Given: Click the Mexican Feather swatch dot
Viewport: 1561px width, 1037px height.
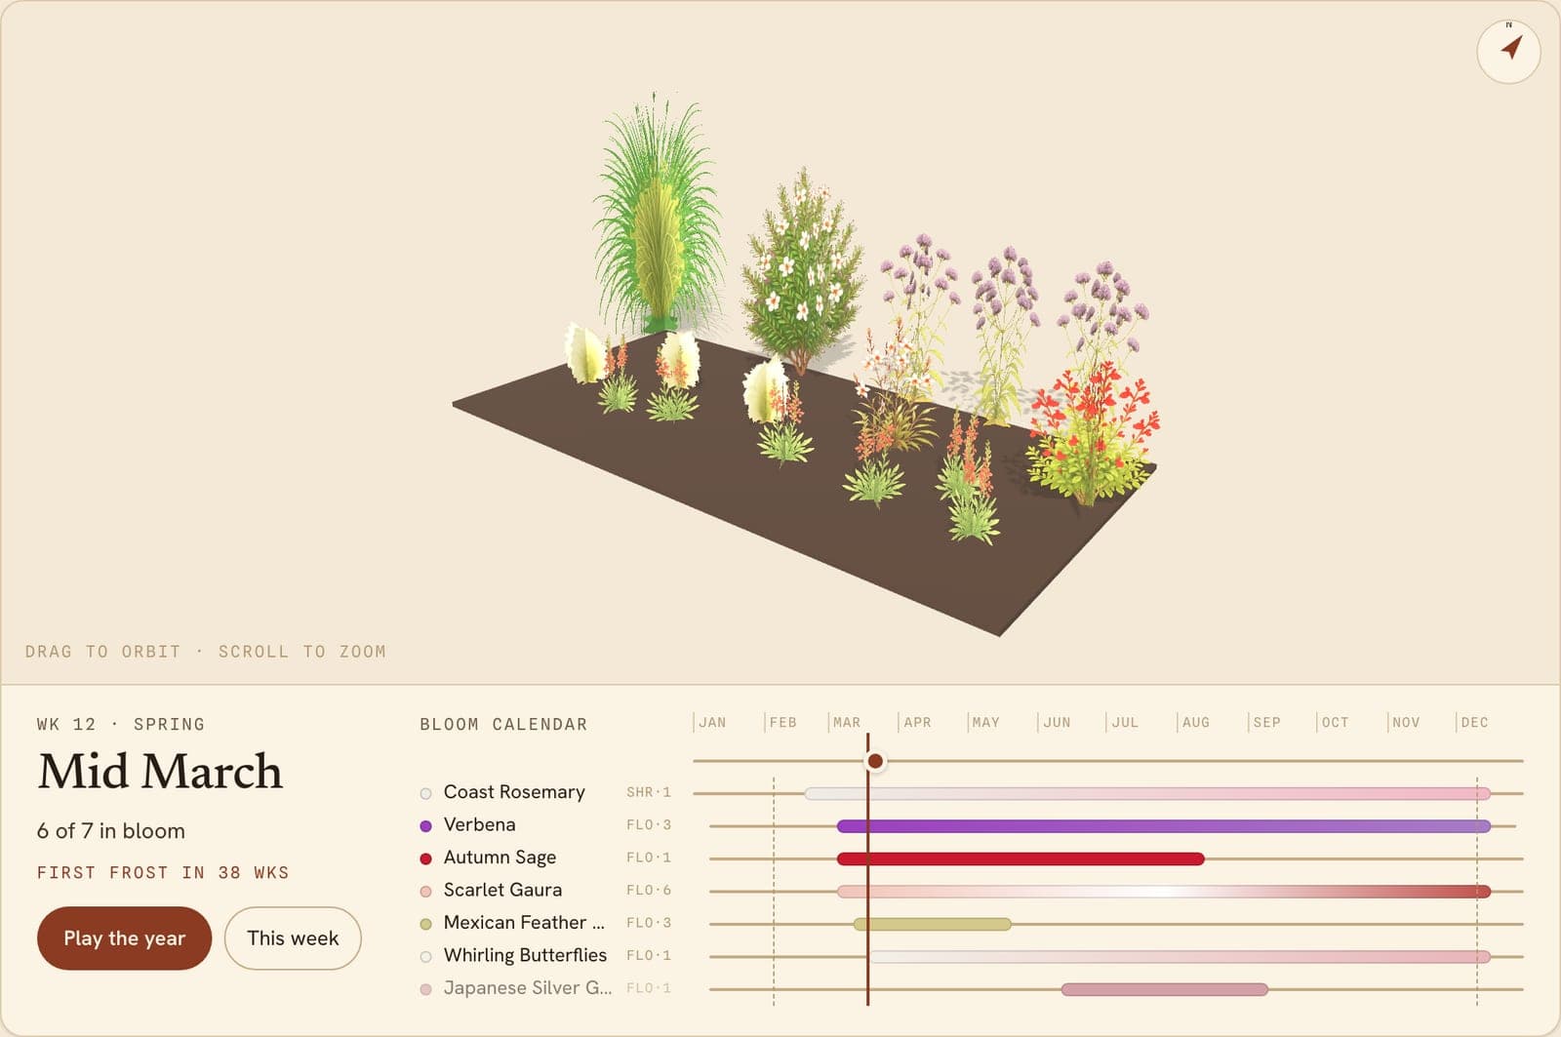Looking at the screenshot, I should (x=425, y=924).
